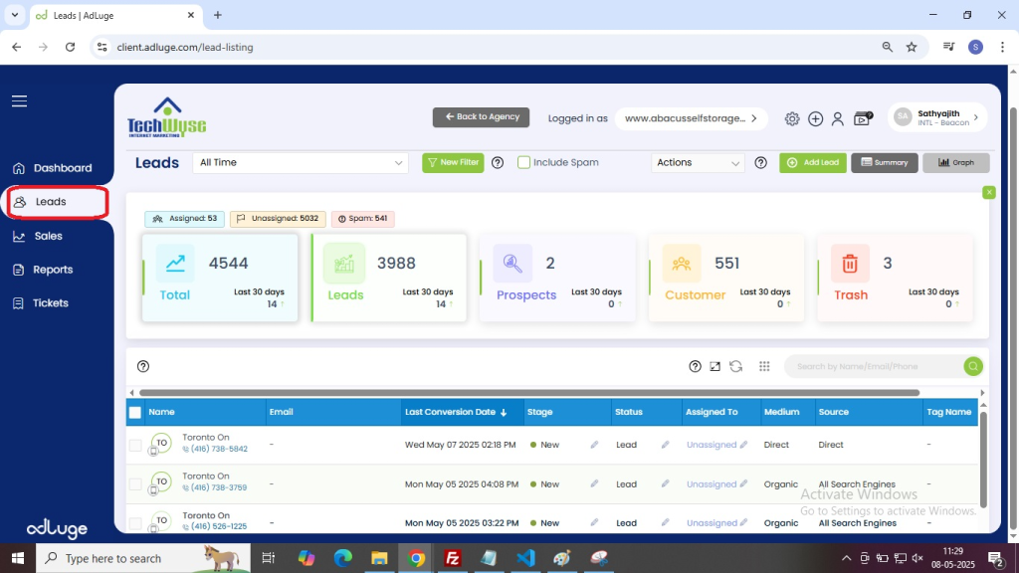Click the plus circle icon in header
This screenshot has width=1019, height=573.
pyautogui.click(x=815, y=118)
